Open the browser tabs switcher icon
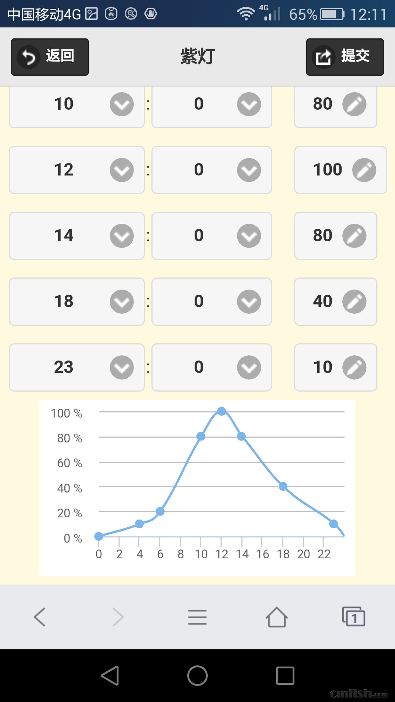The height and width of the screenshot is (702, 395). (x=353, y=617)
